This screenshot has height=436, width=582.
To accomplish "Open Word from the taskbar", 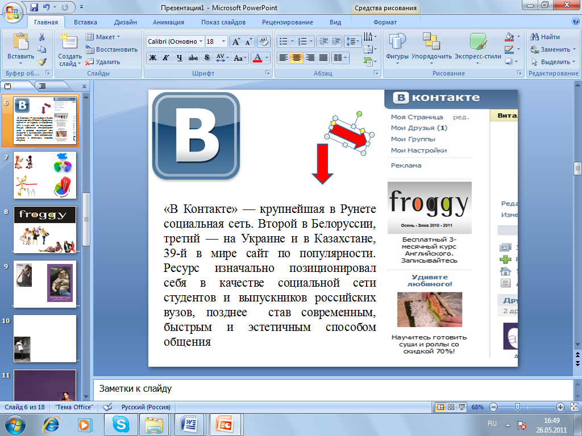I will click(x=190, y=425).
